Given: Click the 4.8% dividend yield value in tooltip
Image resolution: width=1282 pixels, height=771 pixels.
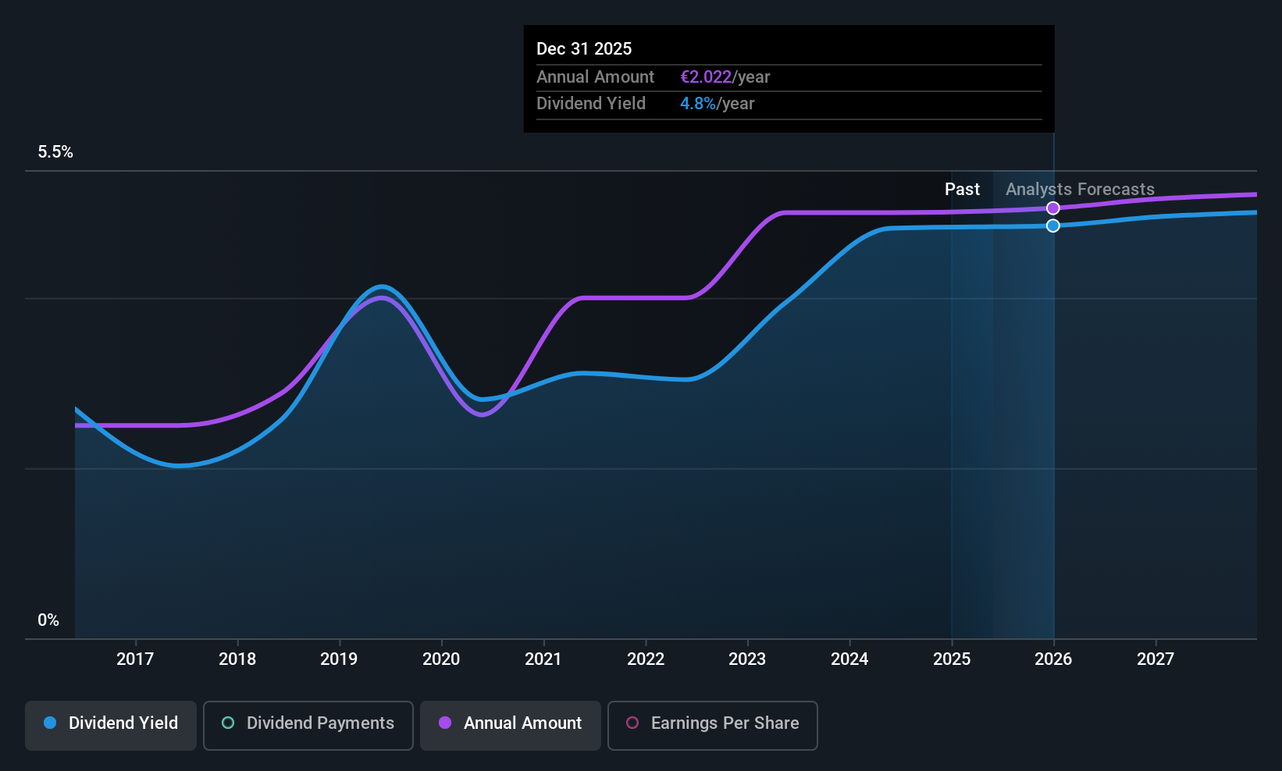Looking at the screenshot, I should pyautogui.click(x=698, y=104).
